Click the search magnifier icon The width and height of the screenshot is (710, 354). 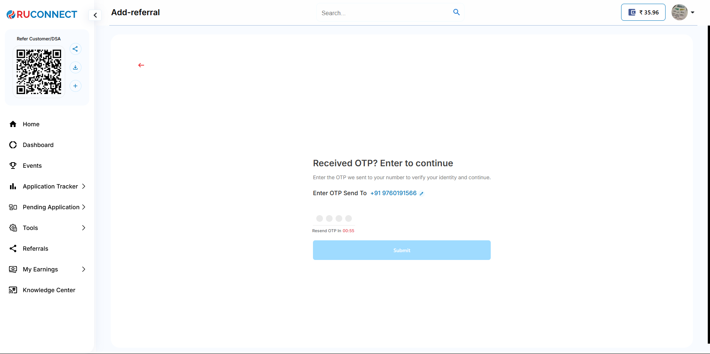click(456, 12)
